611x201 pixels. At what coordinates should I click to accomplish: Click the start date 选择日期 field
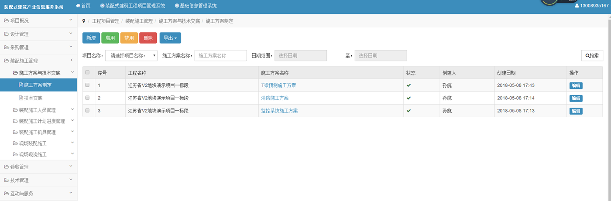301,56
